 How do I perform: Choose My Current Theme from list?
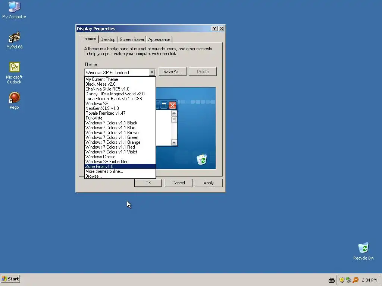(120, 79)
